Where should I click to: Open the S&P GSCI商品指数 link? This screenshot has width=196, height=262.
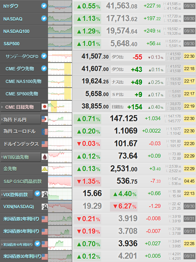[x=23, y=181]
